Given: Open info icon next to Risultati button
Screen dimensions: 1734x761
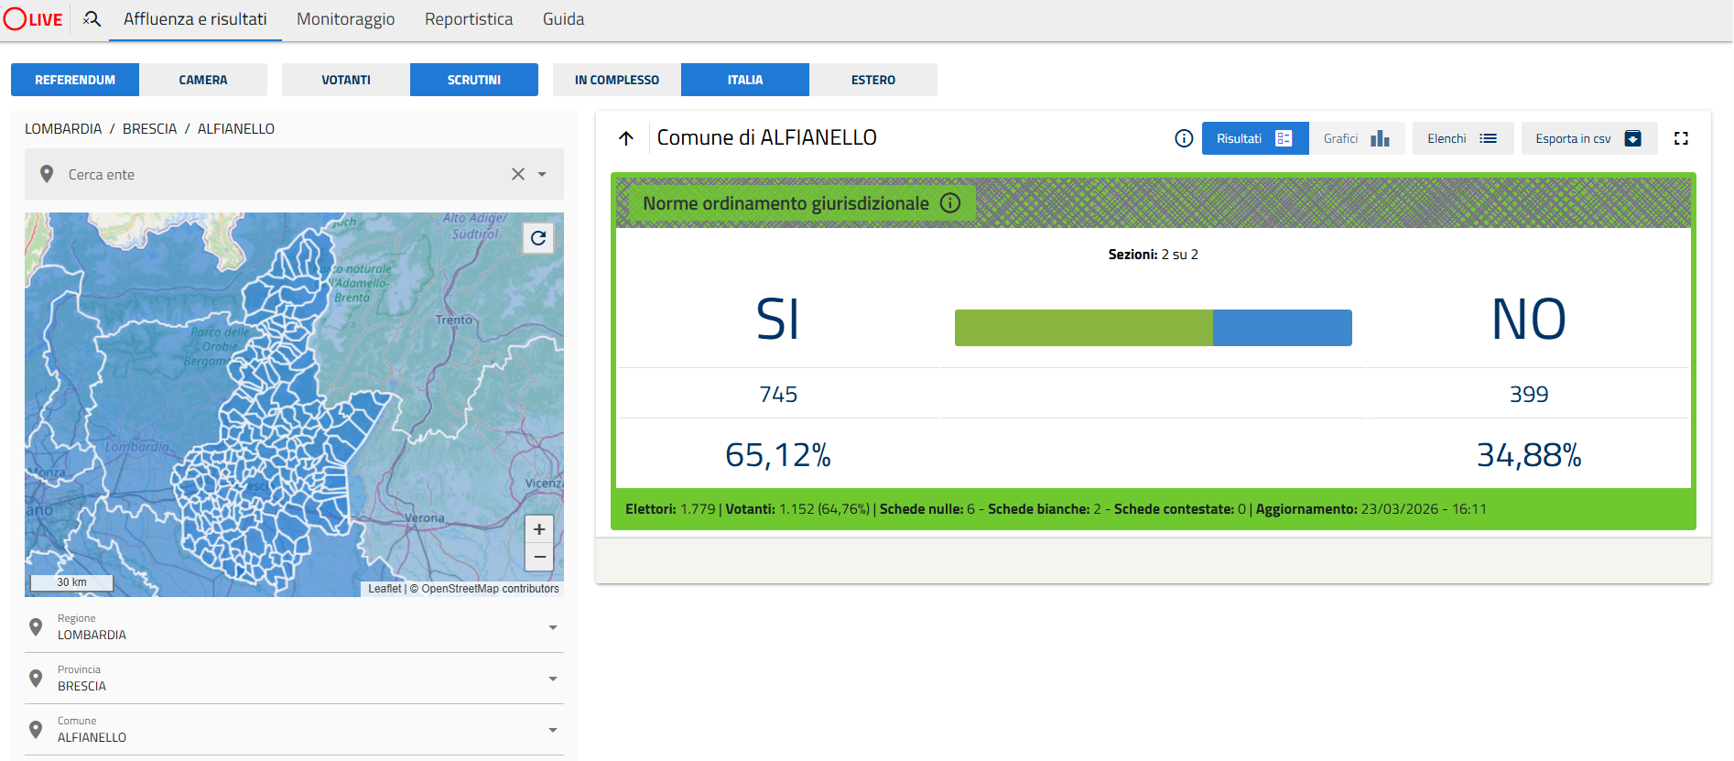Looking at the screenshot, I should [1184, 138].
